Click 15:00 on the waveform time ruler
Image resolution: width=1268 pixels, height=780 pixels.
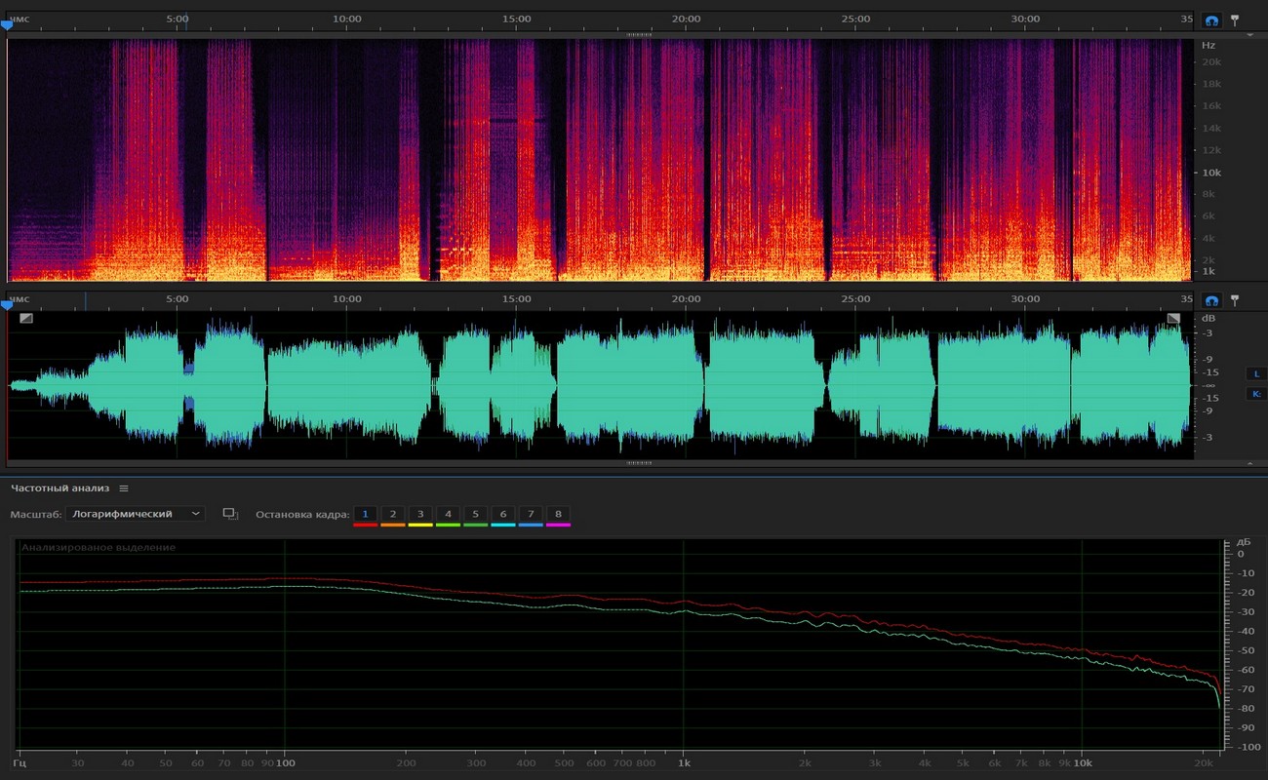click(x=516, y=299)
